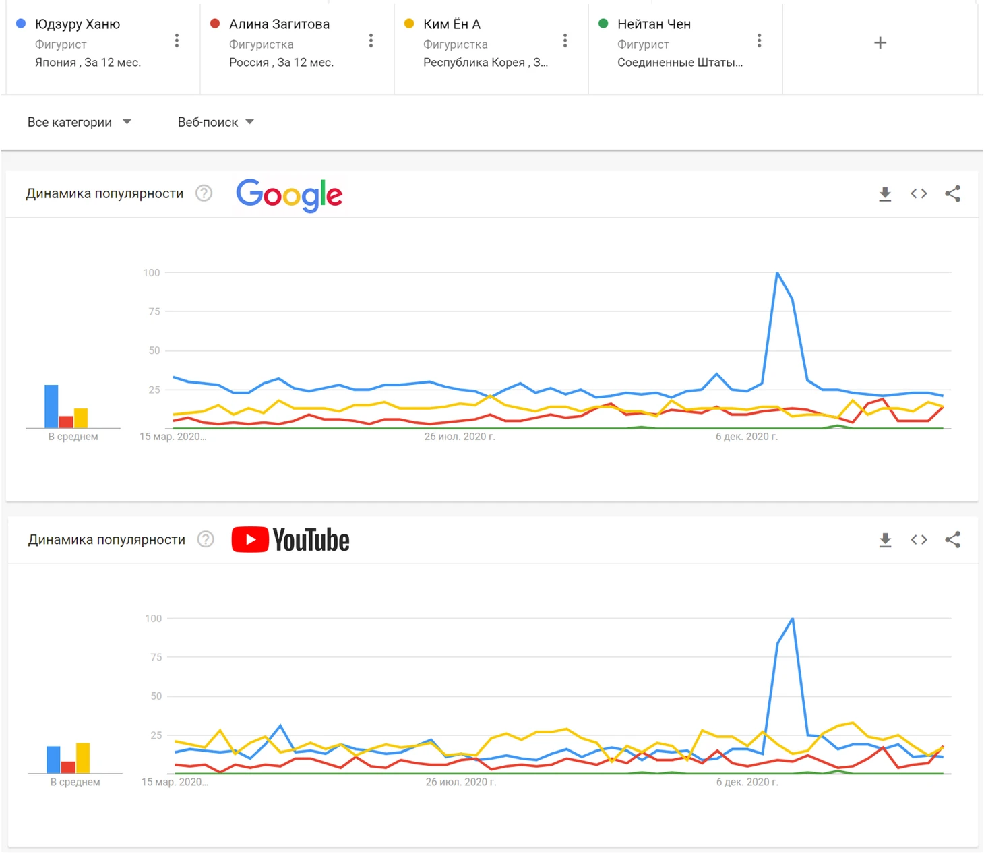The width and height of the screenshot is (984, 858).
Task: Download the YouTube chart data
Action: click(885, 540)
